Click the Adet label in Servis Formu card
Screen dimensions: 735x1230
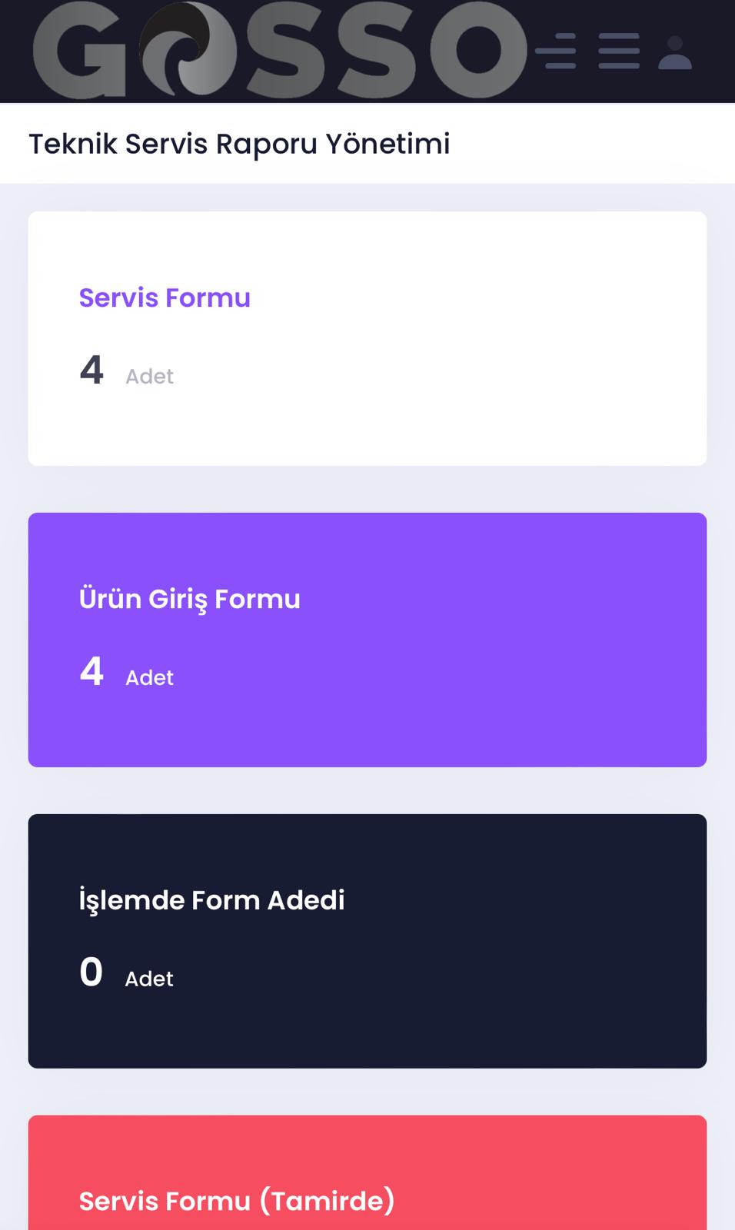click(x=149, y=377)
